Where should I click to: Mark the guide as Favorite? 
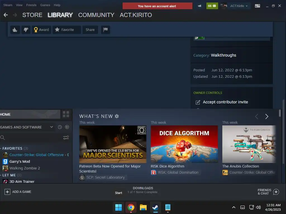click(x=66, y=30)
